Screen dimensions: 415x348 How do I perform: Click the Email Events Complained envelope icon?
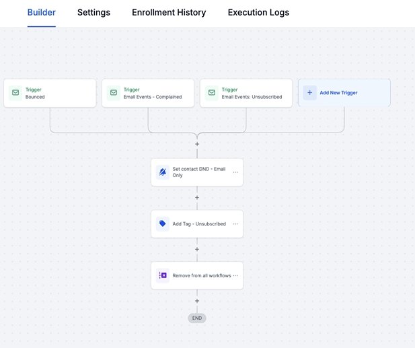tap(114, 93)
